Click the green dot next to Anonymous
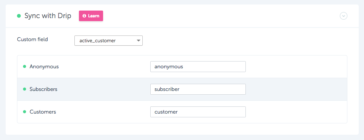364x140 pixels. pyautogui.click(x=25, y=67)
